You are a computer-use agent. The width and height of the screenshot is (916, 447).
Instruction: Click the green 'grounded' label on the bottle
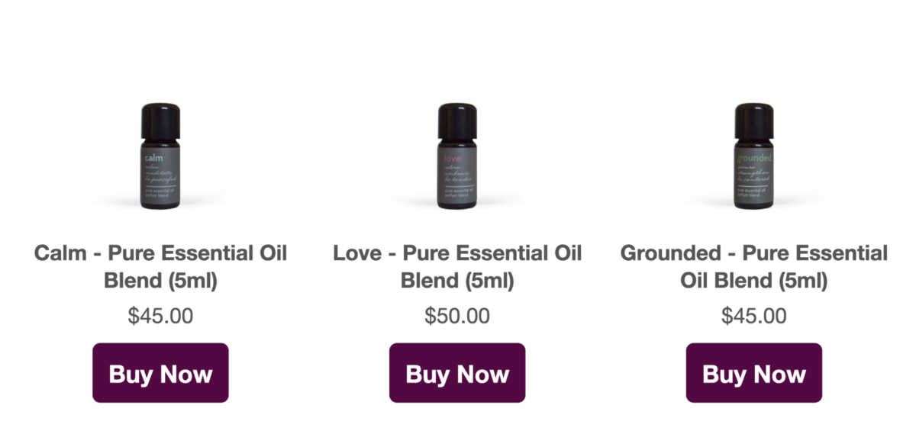(755, 158)
